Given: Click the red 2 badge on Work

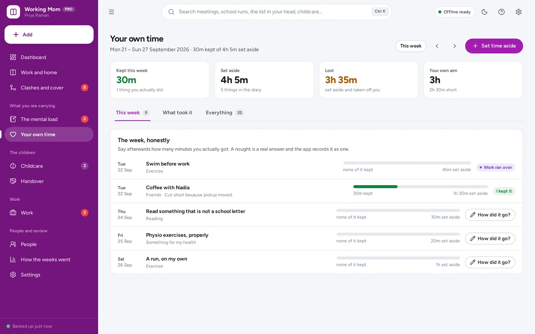Looking at the screenshot, I should [85, 213].
